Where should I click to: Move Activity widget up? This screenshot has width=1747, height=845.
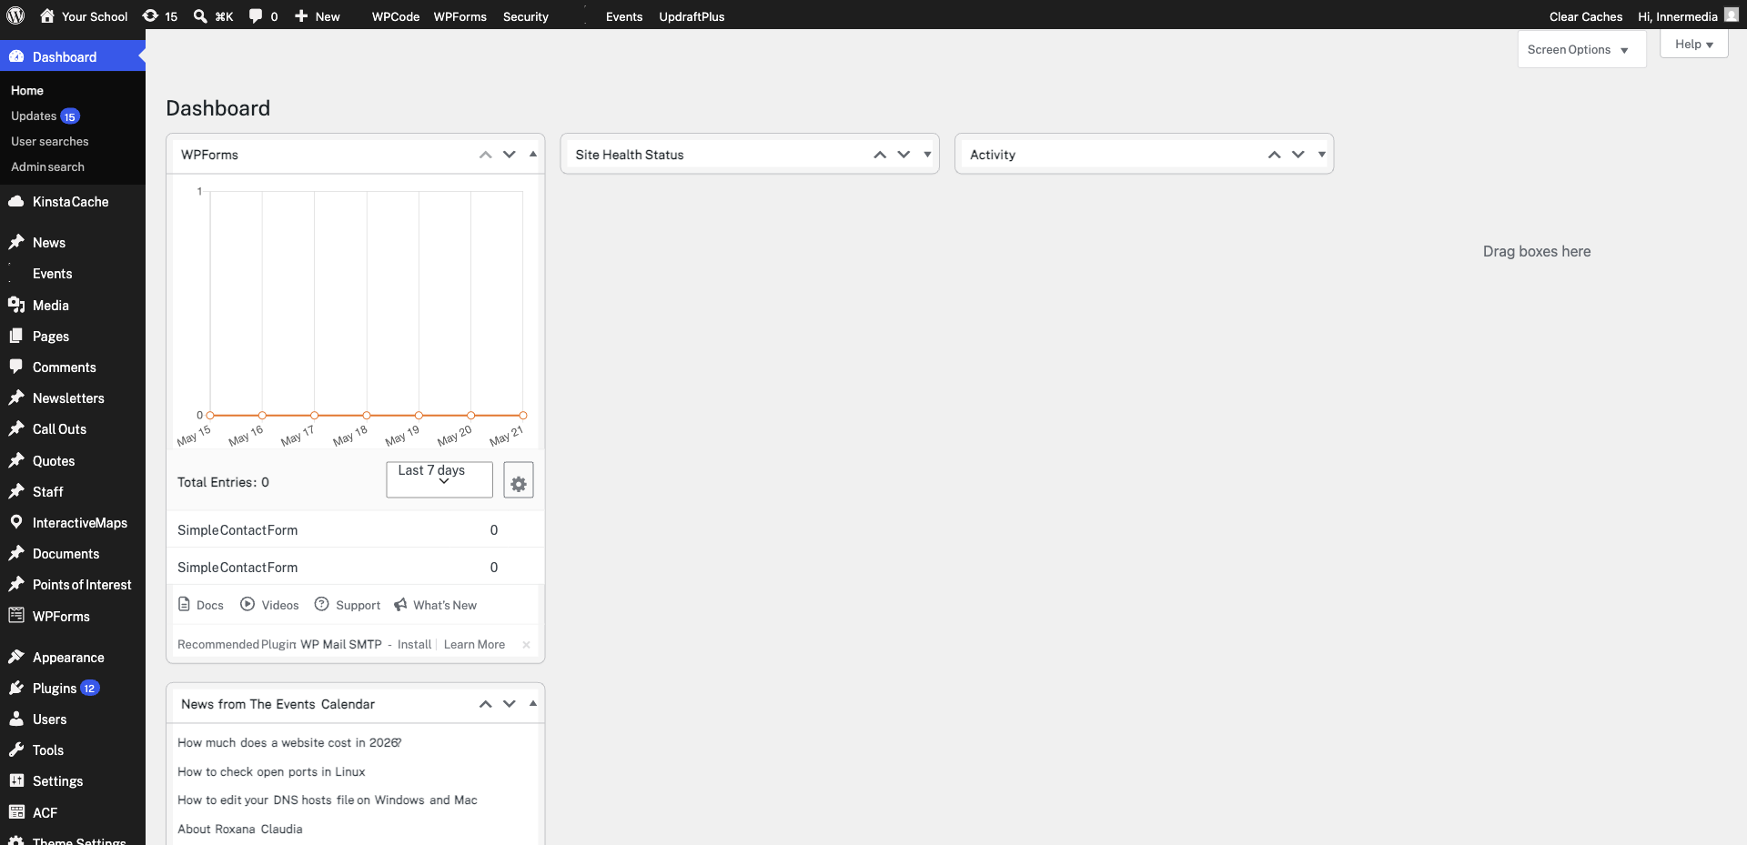(x=1275, y=155)
